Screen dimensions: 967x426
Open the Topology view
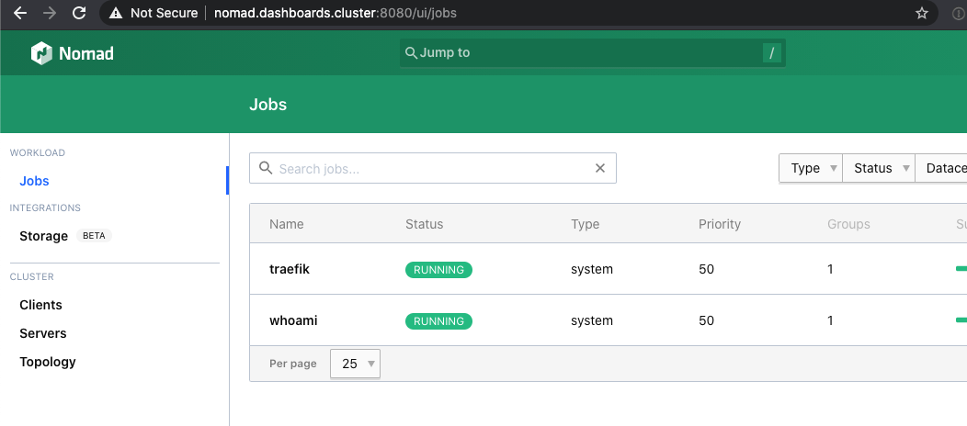point(48,362)
